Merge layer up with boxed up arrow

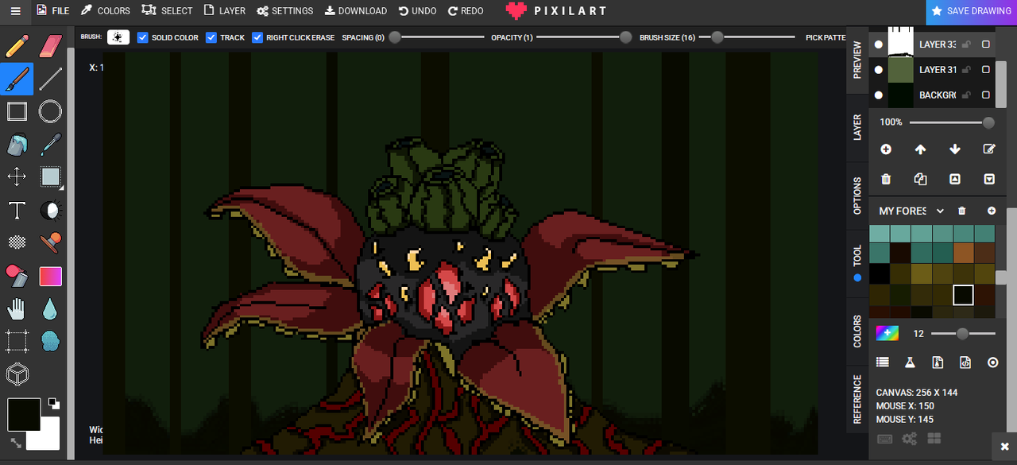tap(955, 180)
